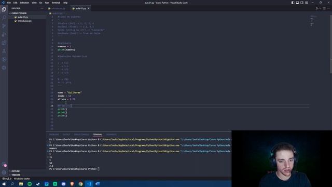Open the File menu
Viewport: 332px width, 187px height.
(x=9, y=3)
